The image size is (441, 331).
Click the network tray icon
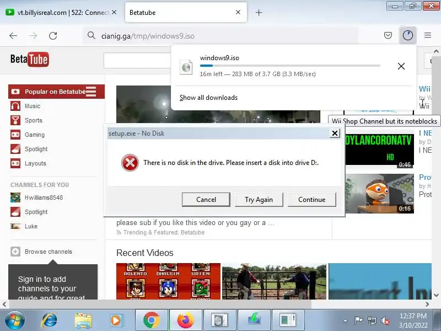(x=372, y=321)
